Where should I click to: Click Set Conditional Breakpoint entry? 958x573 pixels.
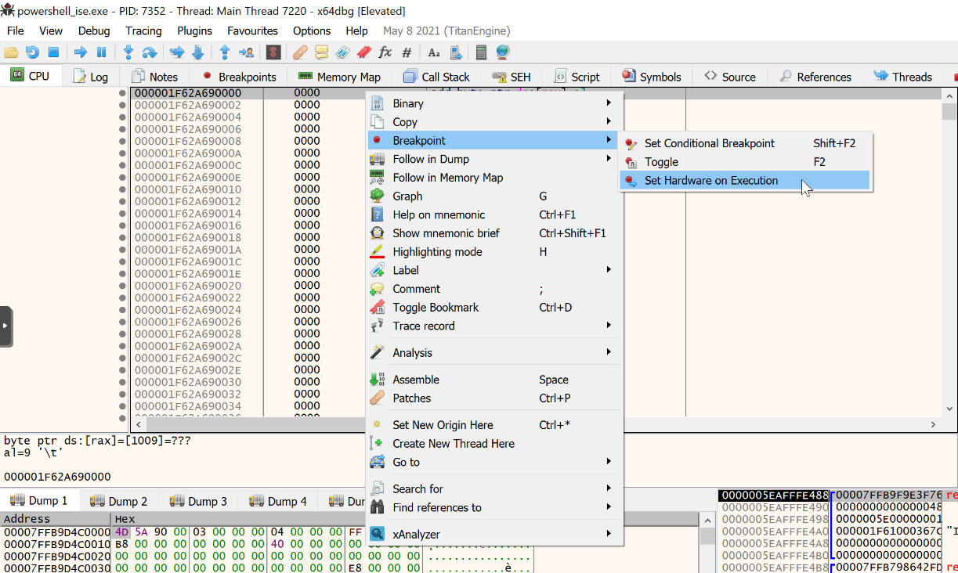coord(709,143)
